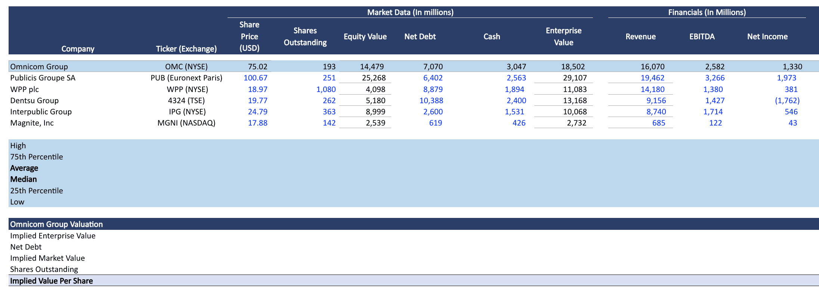This screenshot has width=819, height=298.
Task: Select the 25th Percentile row label
Action: pyautogui.click(x=37, y=191)
